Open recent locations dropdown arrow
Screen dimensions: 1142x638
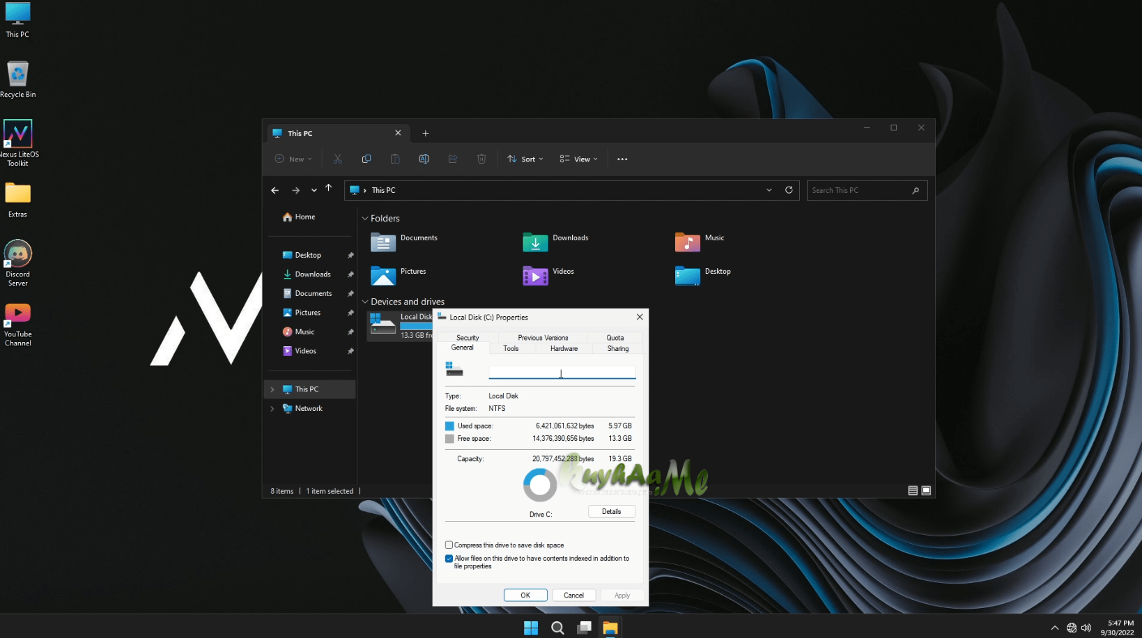point(314,190)
